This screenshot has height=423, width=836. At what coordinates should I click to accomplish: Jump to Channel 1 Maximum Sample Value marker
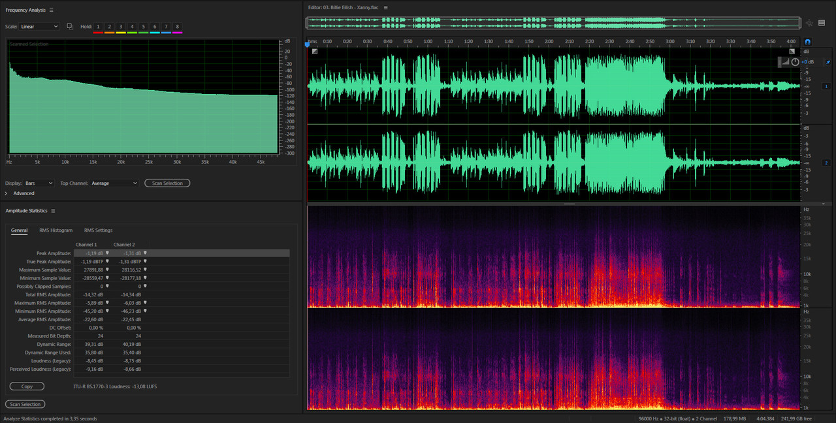click(x=107, y=270)
